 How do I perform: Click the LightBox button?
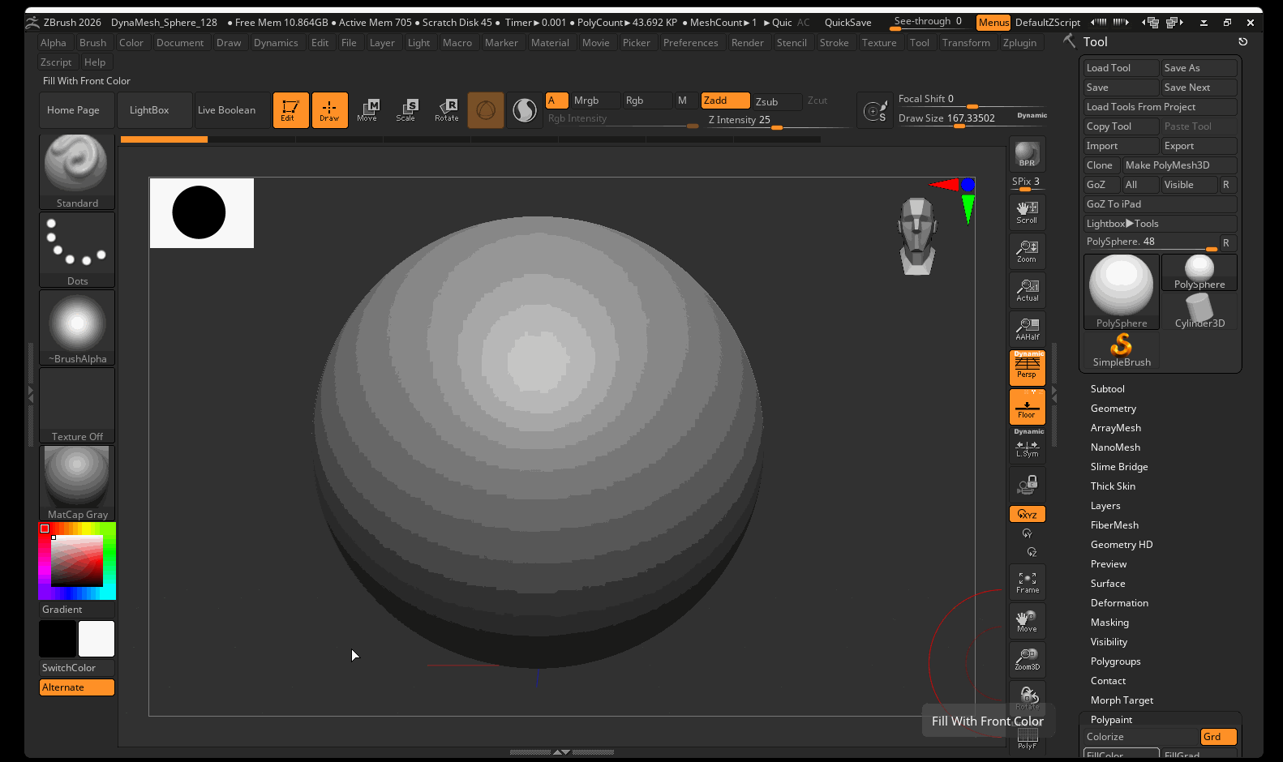click(x=149, y=110)
